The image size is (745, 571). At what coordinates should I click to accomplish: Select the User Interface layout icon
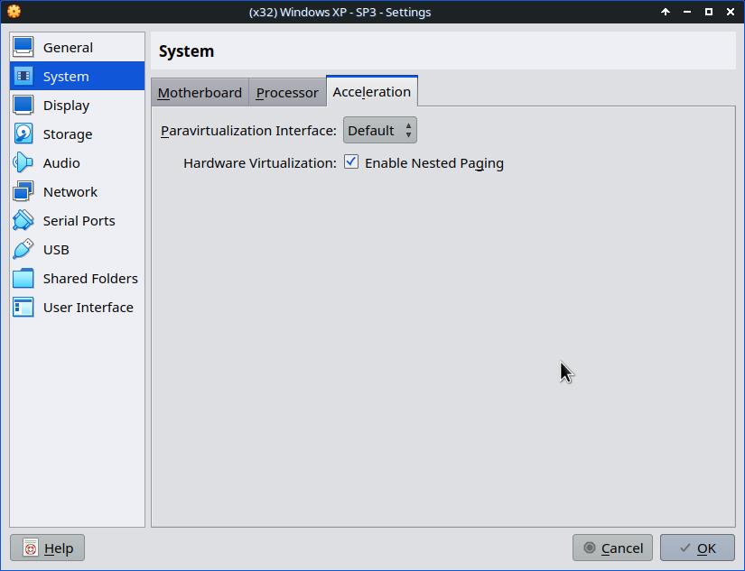pyautogui.click(x=23, y=307)
